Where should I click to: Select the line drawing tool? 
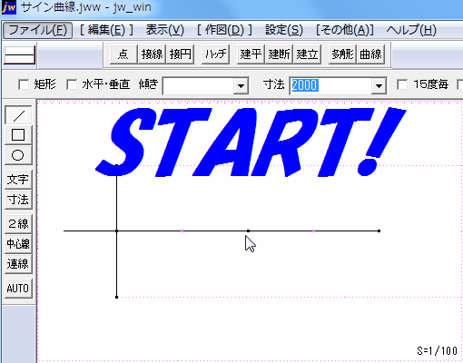(x=18, y=114)
